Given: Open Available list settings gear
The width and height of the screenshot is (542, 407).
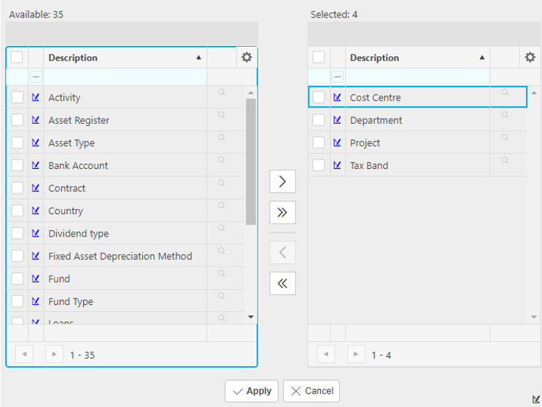Looking at the screenshot, I should click(x=247, y=58).
